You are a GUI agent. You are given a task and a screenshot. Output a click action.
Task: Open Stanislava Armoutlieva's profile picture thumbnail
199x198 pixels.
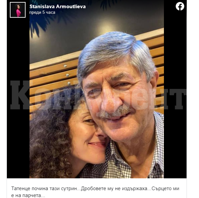coord(18,10)
